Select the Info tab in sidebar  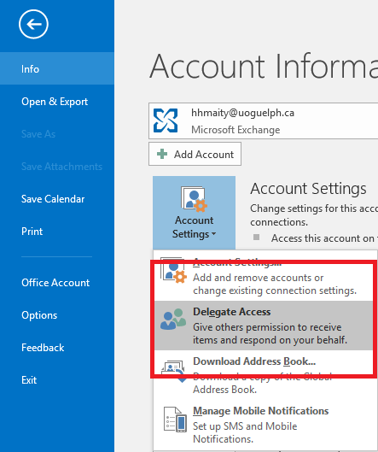click(57, 68)
